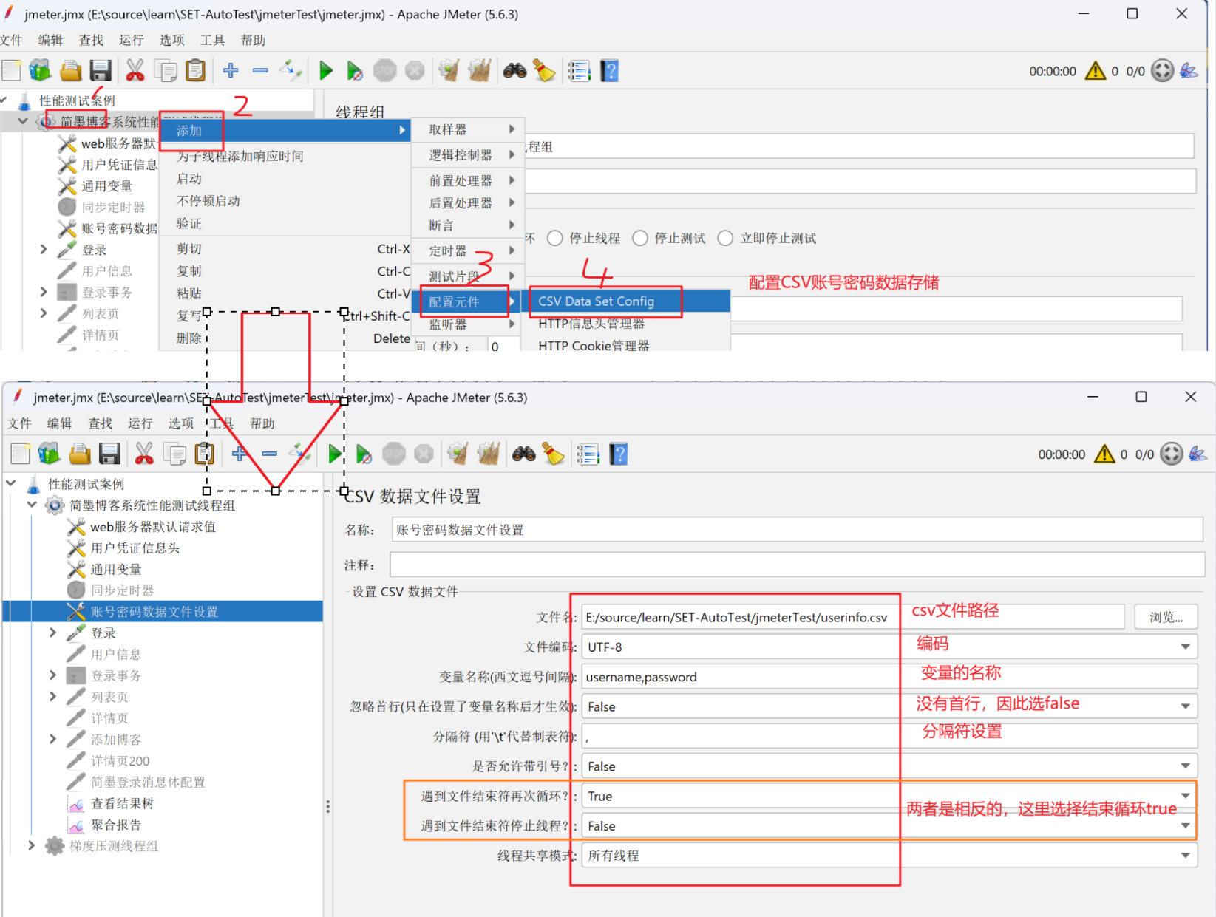Expand 添加博客 node in lower tree

coord(52,739)
